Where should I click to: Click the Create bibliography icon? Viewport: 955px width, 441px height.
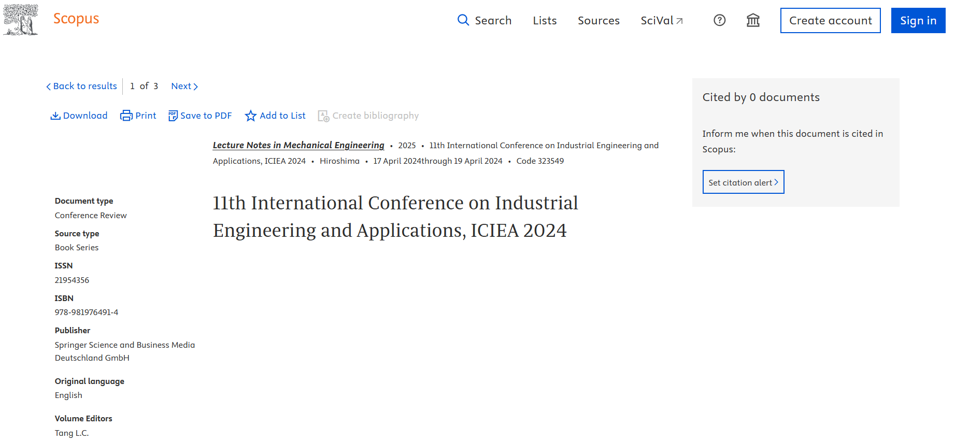click(x=323, y=116)
